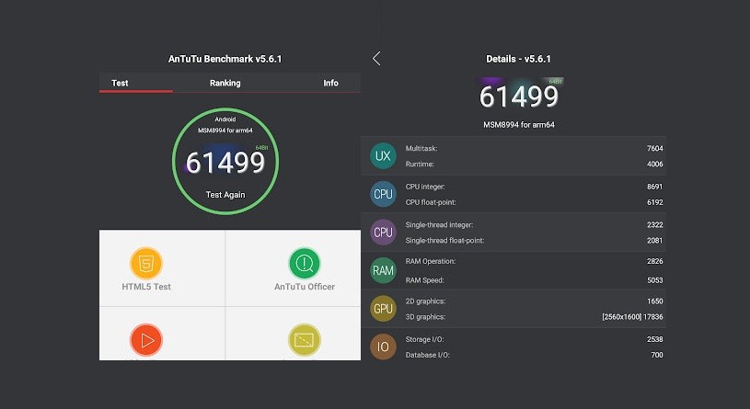Click the Runtime score 4006
750x409 pixels.
(x=655, y=164)
